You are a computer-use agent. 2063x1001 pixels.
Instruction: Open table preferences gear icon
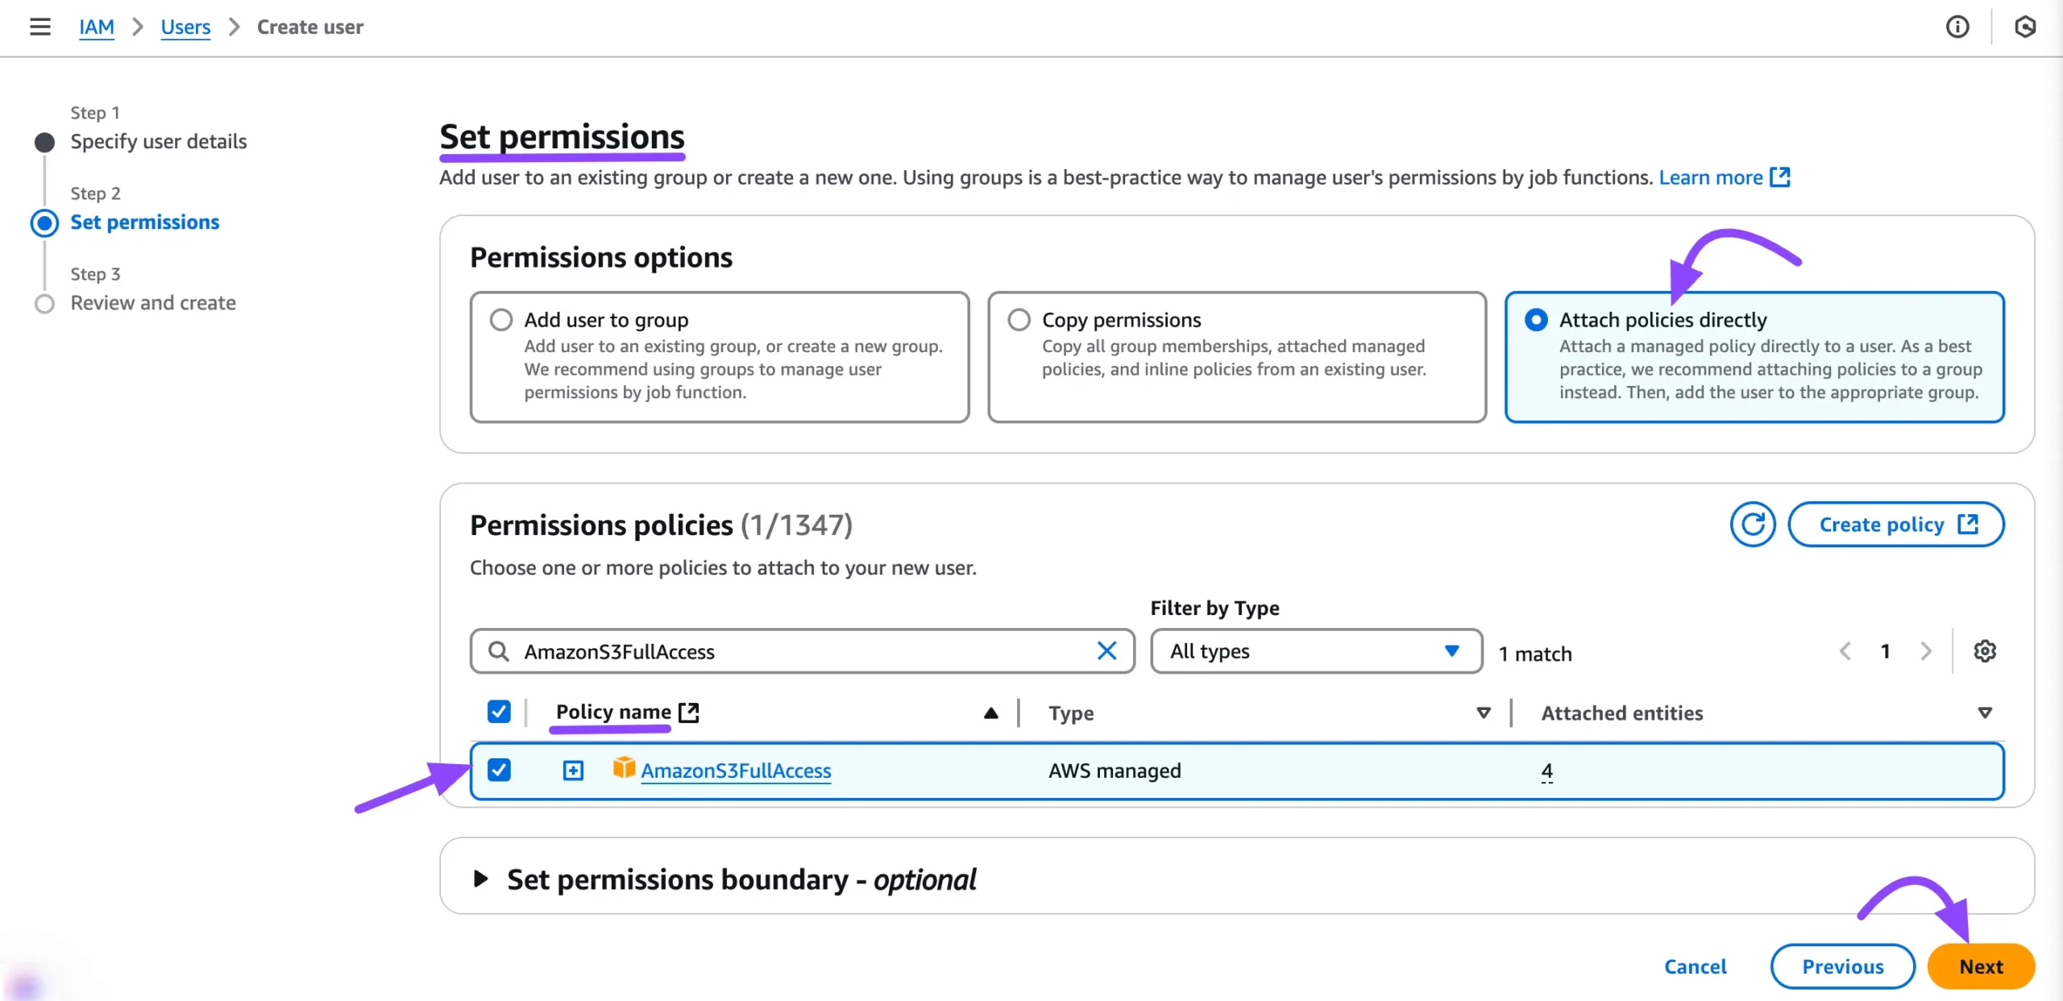coord(1985,650)
